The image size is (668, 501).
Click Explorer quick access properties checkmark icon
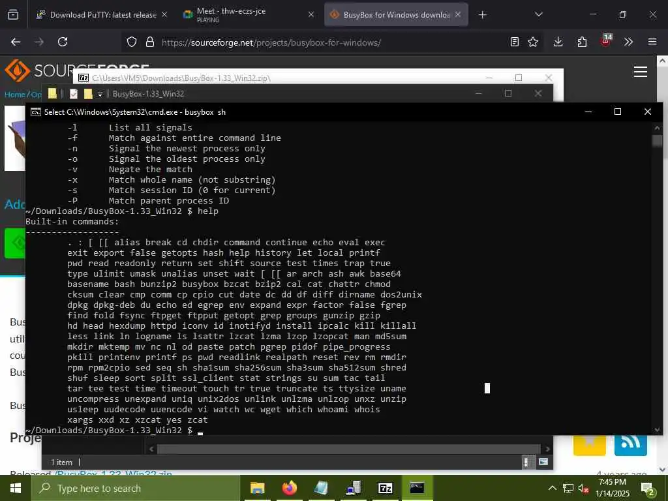point(74,94)
